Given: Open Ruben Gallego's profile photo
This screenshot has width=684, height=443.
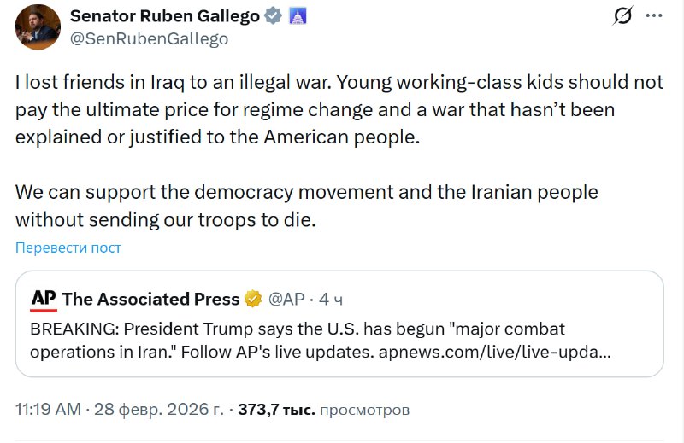Looking at the screenshot, I should (x=38, y=26).
